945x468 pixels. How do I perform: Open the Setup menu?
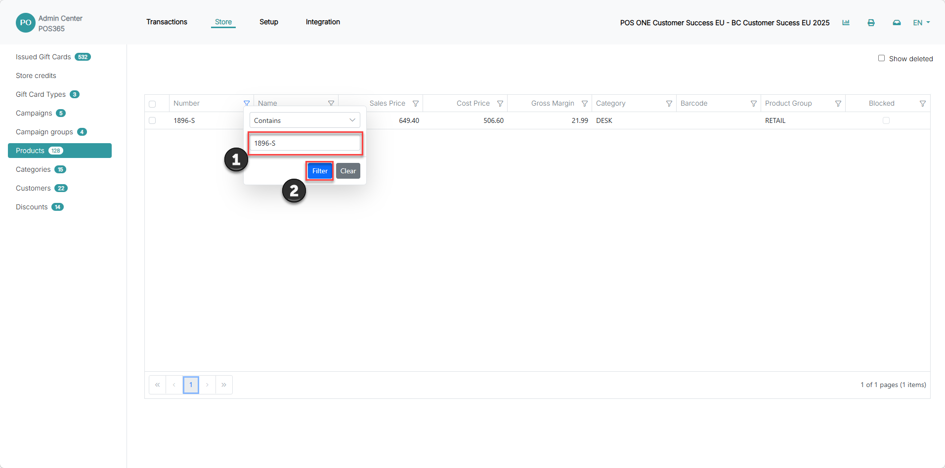click(x=269, y=22)
